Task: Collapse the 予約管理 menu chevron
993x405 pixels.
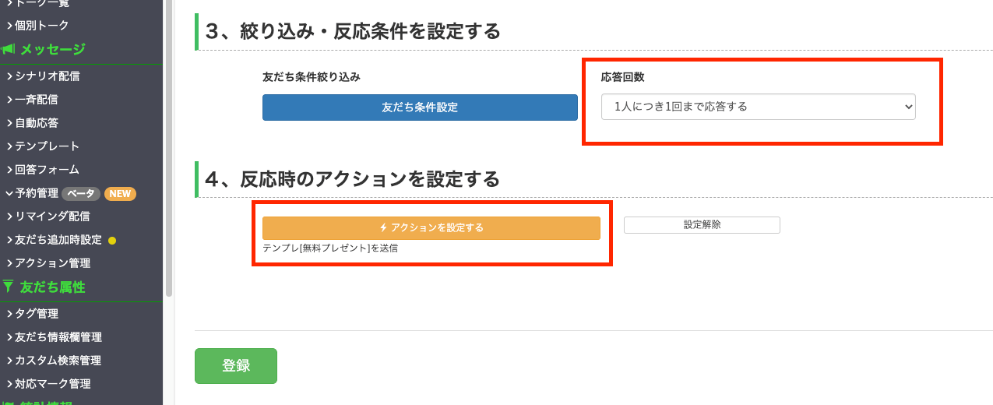Action: coord(9,193)
